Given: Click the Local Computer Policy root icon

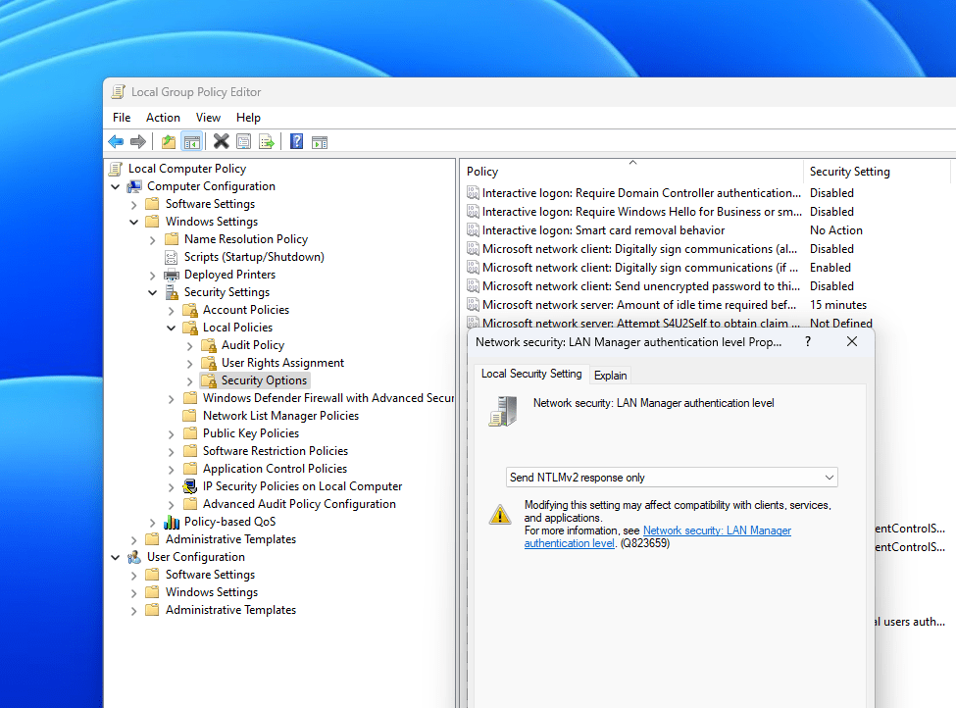Looking at the screenshot, I should pyautogui.click(x=116, y=169).
